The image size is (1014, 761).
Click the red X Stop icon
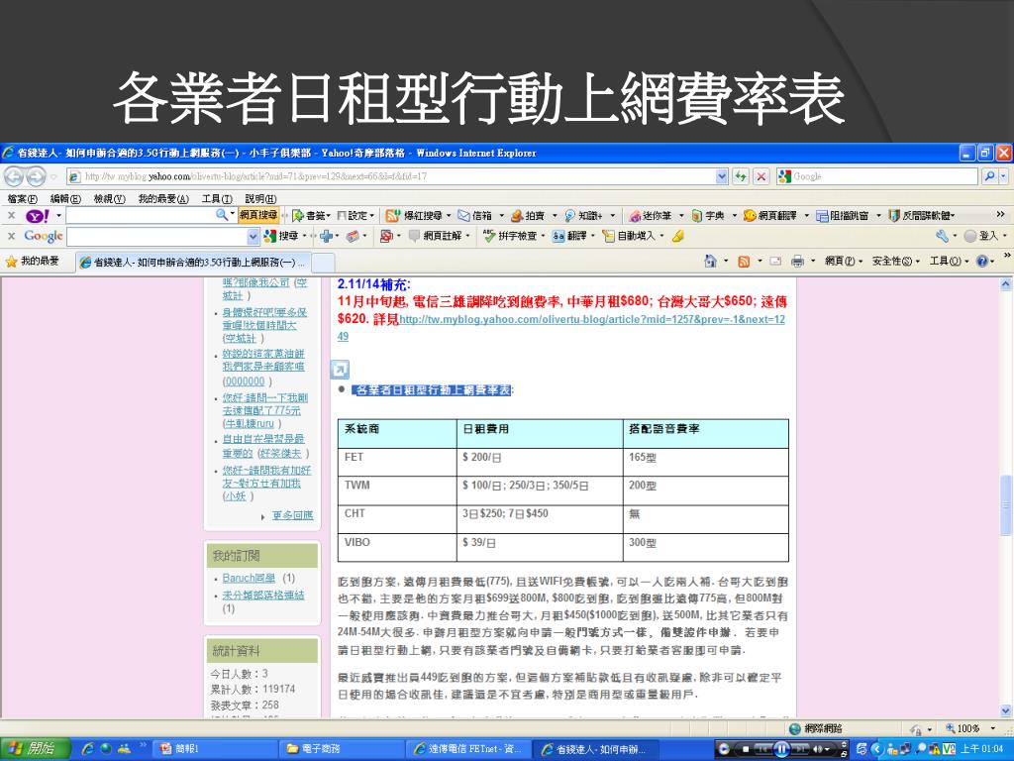coord(761,176)
